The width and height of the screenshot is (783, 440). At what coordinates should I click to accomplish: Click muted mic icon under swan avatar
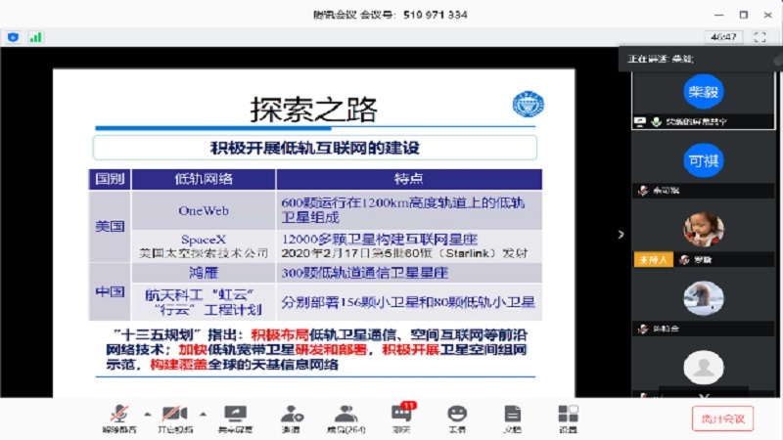[x=643, y=329]
